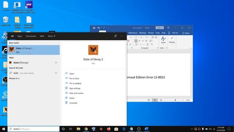Viewport: 234px width, 132px height.
Task: Collapse the Word ribbon with caret arrow
Action: [190, 48]
